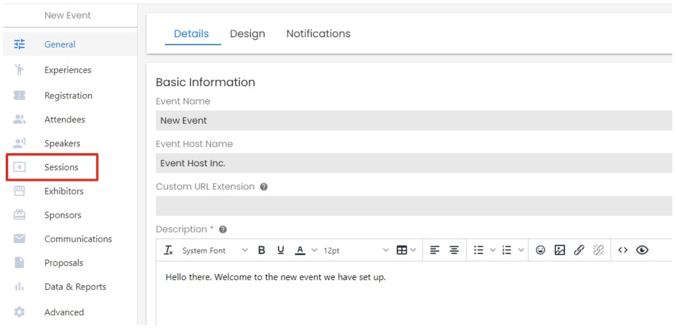
Task: Click the Data & Reports chart icon
Action: point(19,287)
